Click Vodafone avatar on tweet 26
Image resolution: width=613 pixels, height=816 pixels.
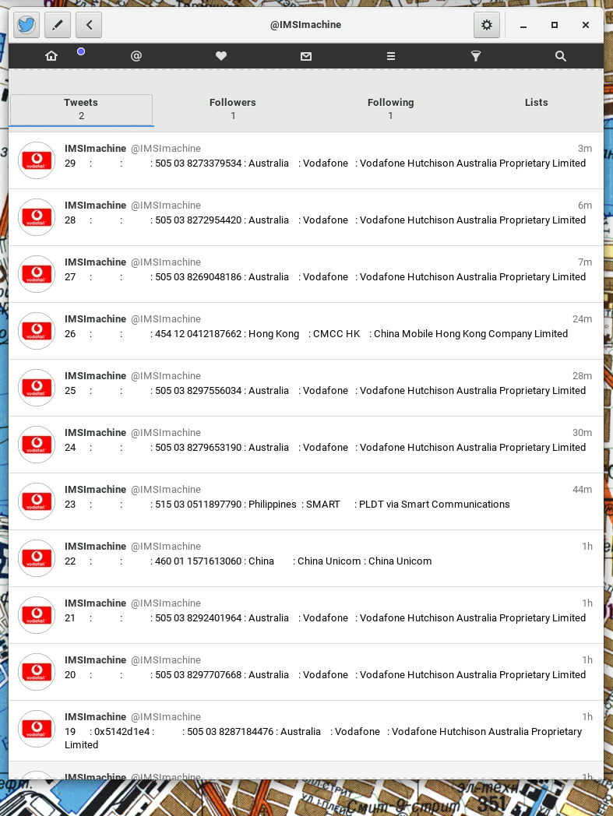click(37, 330)
